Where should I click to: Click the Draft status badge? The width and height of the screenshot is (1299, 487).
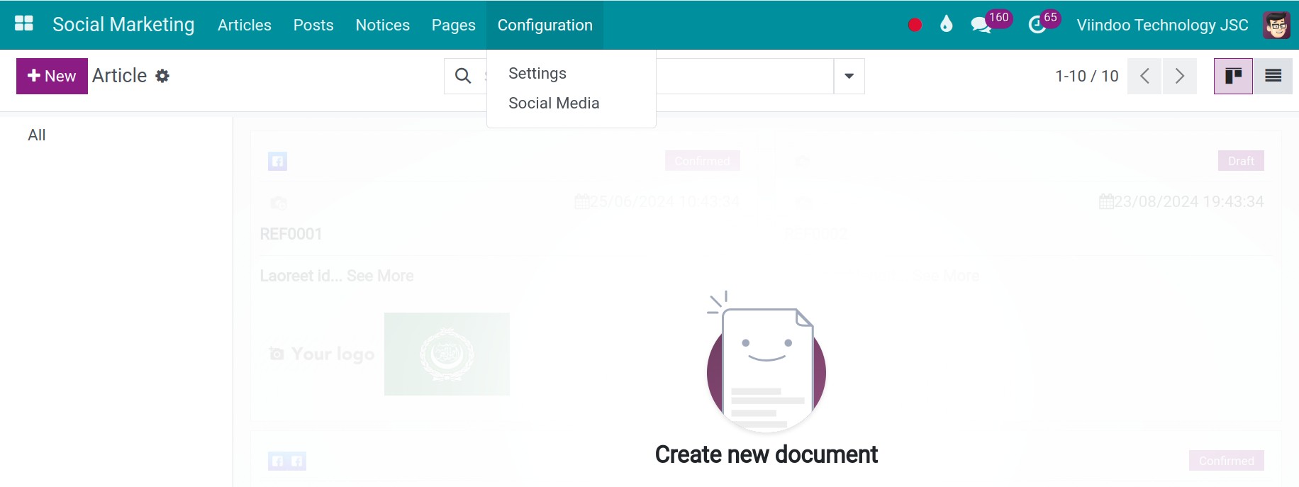pos(1241,161)
